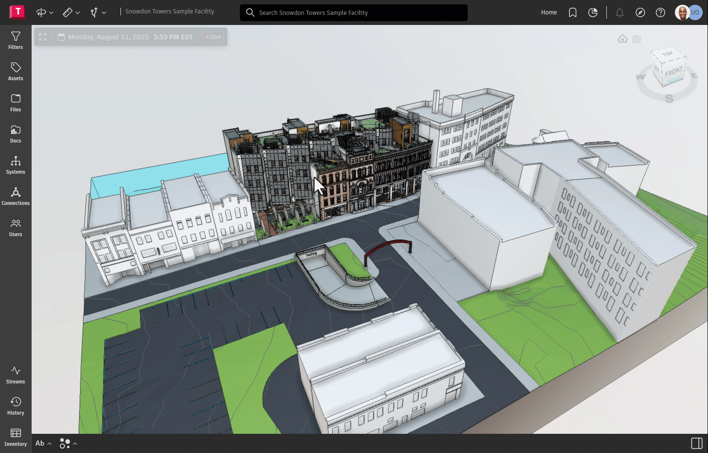Screen dimensions: 708x453
Task: Open the analytics pie chart panel
Action: (x=593, y=12)
